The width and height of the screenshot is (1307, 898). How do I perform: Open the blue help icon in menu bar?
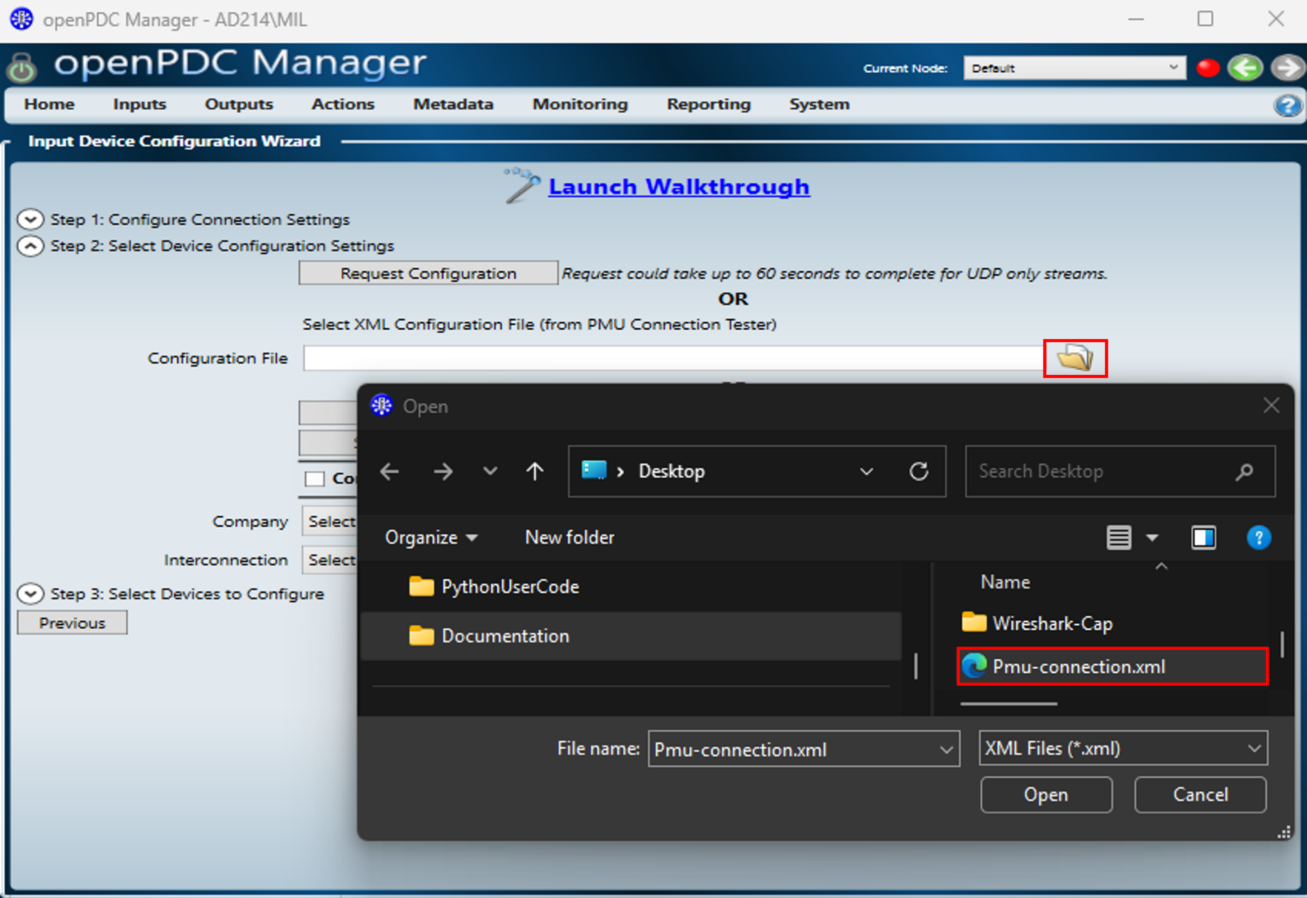click(x=1287, y=105)
